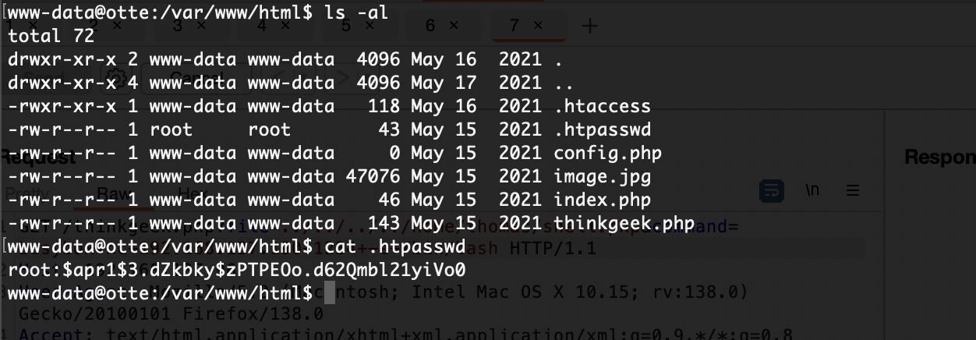Toggle the word wrap icon in Request panel
The width and height of the screenshot is (976, 340).
[772, 190]
